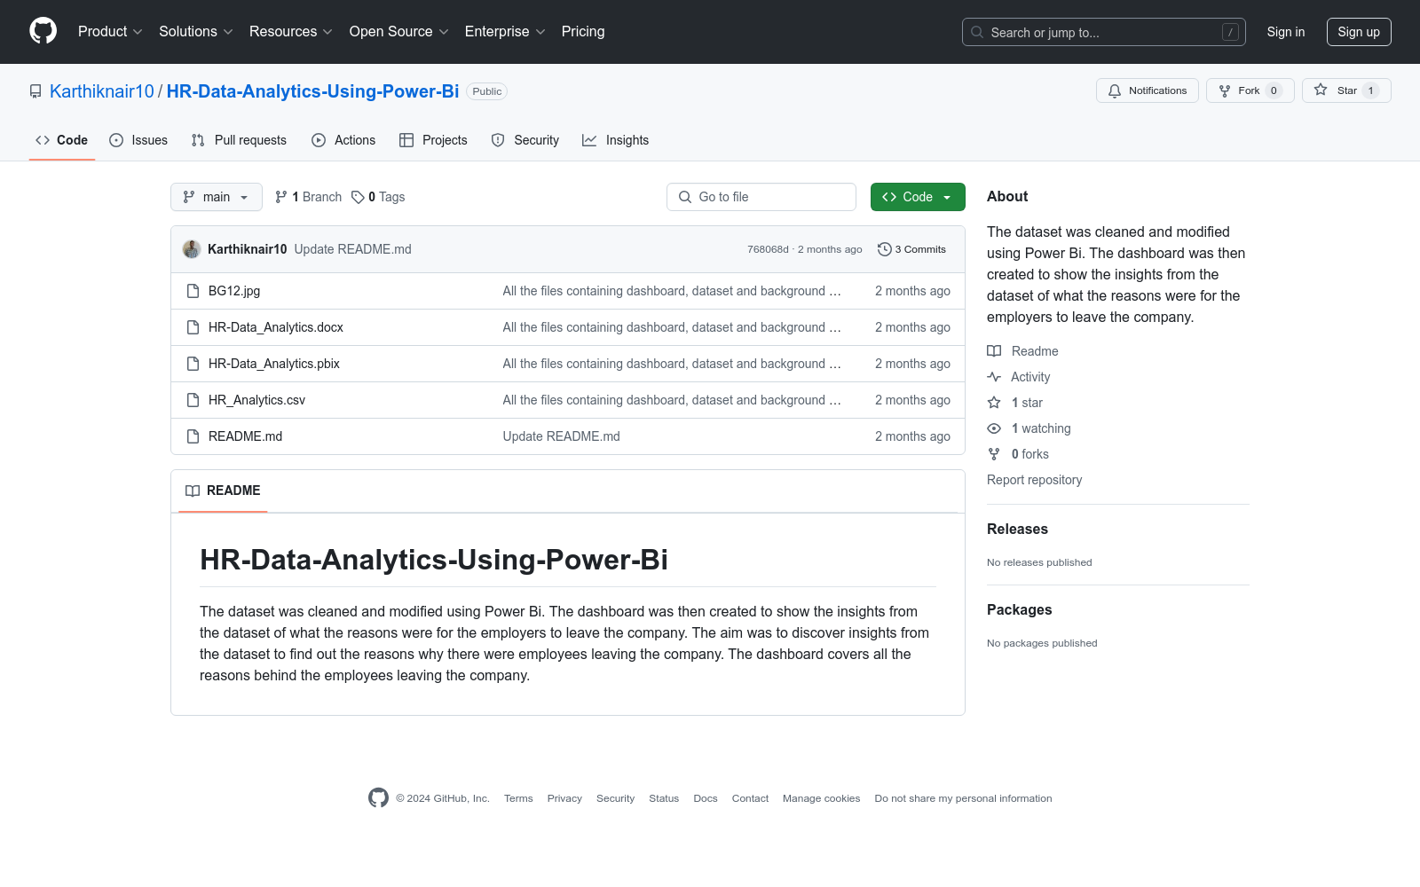Screen dimensions: 1420x887
Task: Open the Pull requests tab
Action: coord(239,140)
